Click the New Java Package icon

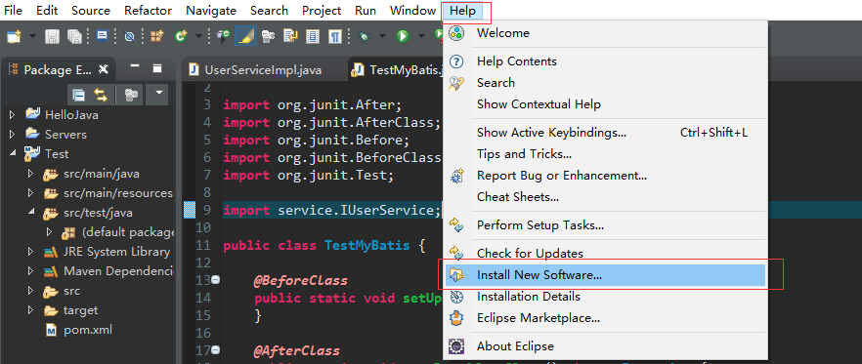pos(157,37)
